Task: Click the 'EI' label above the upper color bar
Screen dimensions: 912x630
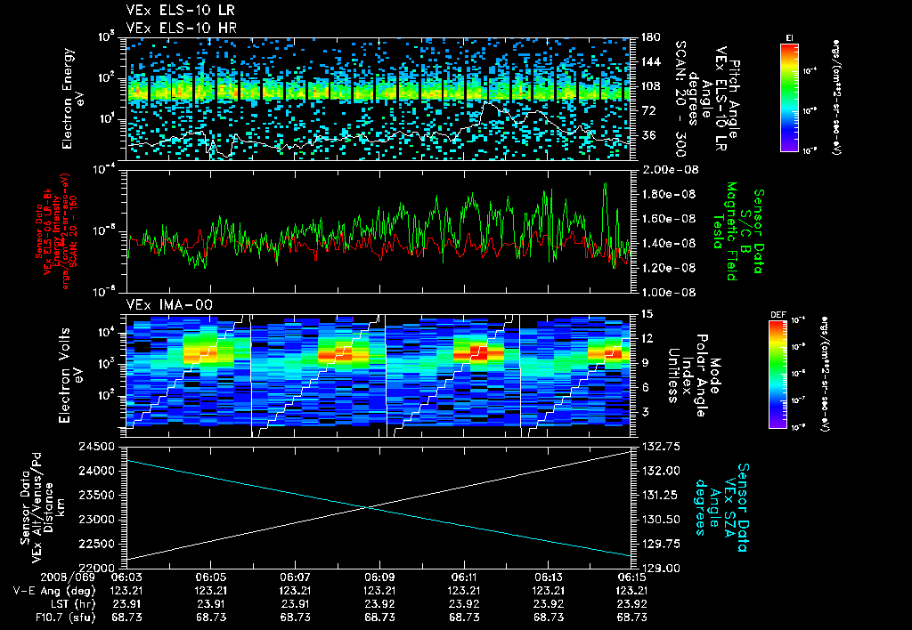Action: pyautogui.click(x=789, y=38)
